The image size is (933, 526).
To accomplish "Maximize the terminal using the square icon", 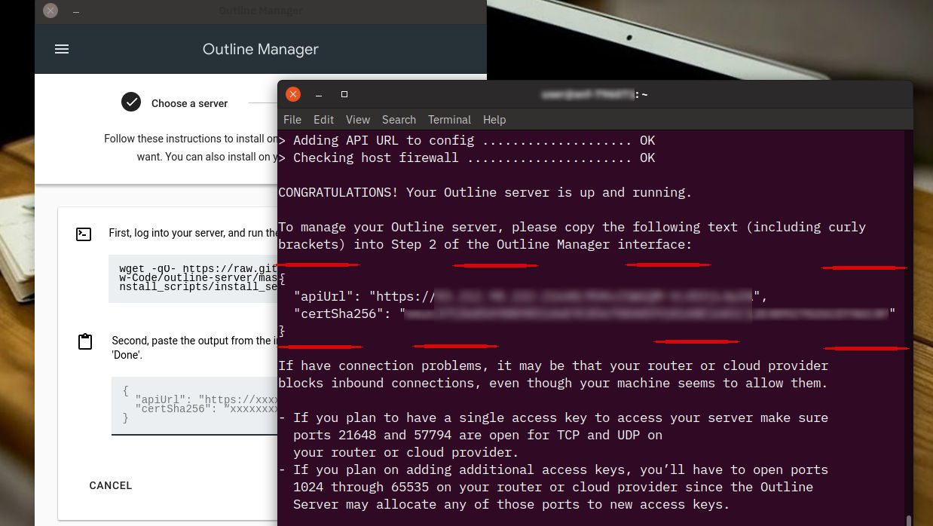I will 344,93.
